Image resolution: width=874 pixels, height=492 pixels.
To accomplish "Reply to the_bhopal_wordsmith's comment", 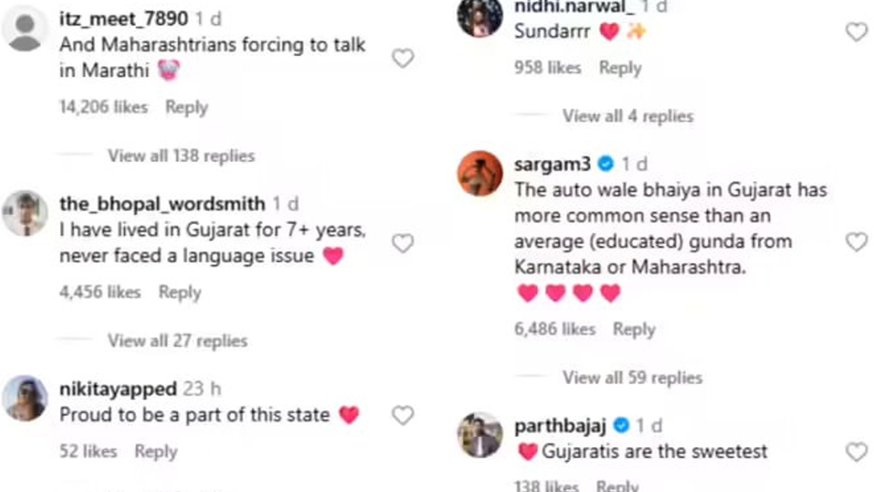I will (x=180, y=292).
